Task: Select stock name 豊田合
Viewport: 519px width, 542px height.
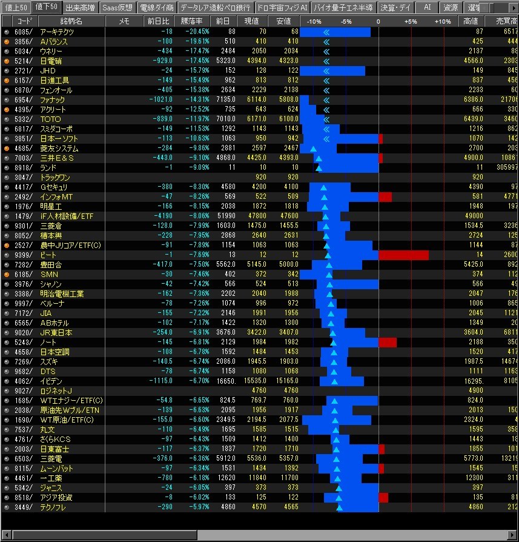Action: pyautogui.click(x=51, y=265)
